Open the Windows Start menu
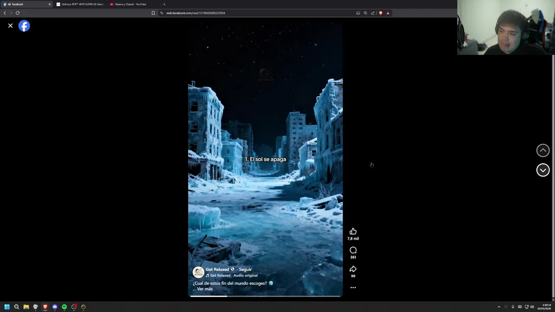The width and height of the screenshot is (555, 312). click(x=7, y=307)
